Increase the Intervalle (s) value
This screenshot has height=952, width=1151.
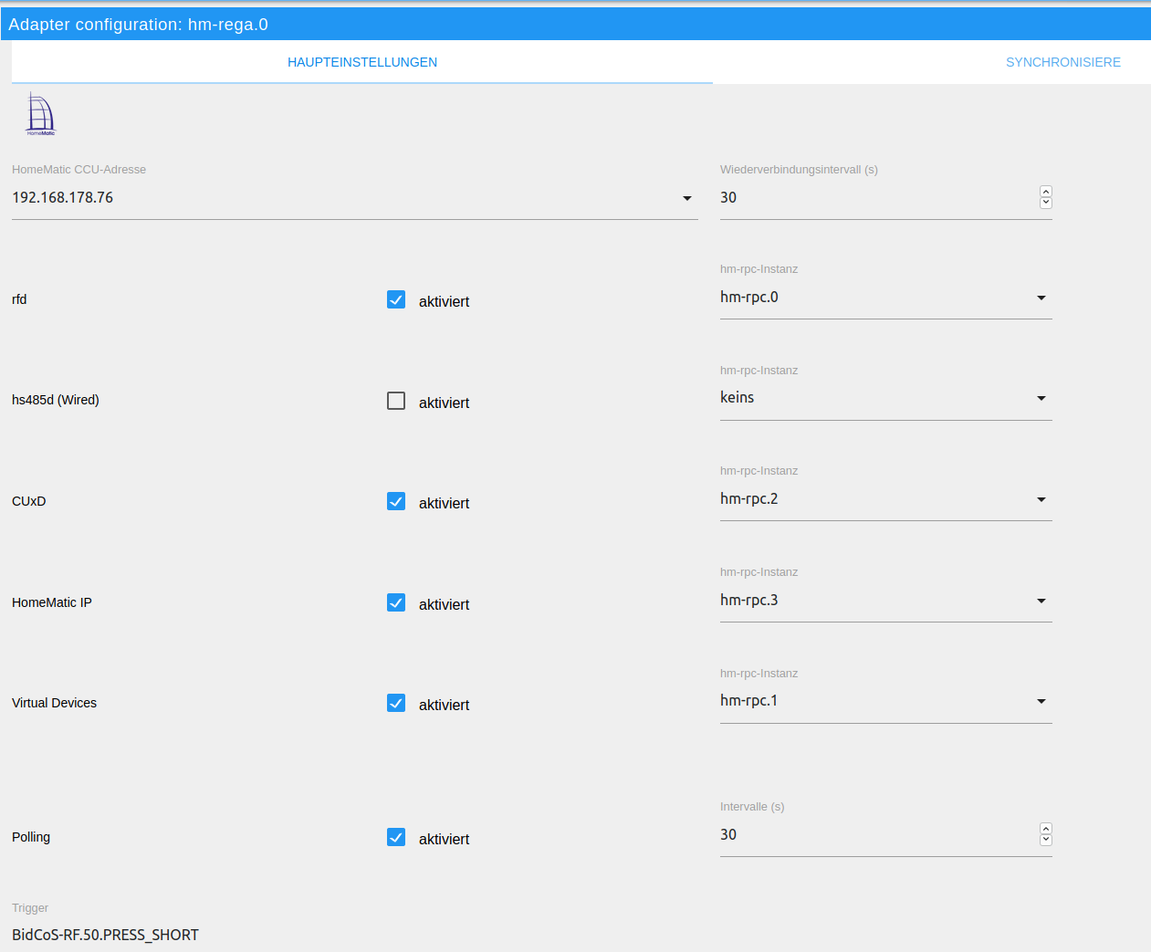1046,829
